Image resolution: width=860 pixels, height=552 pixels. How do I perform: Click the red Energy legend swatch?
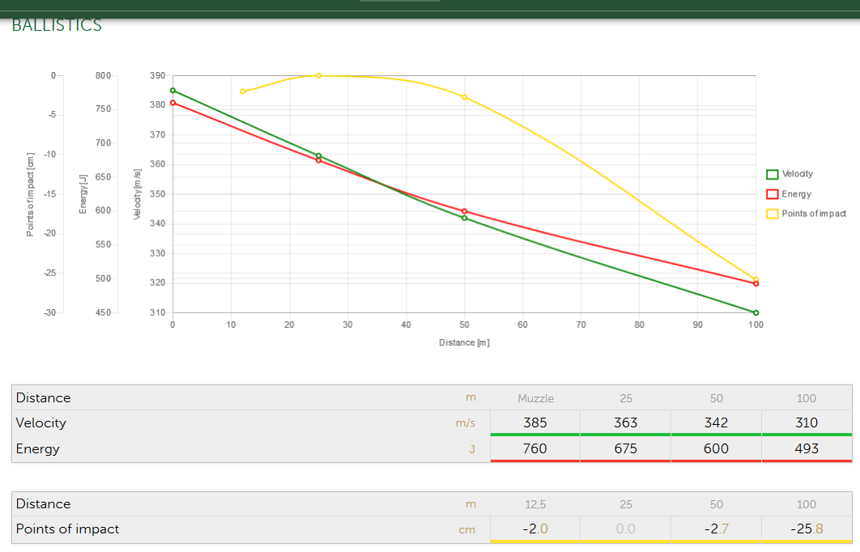coord(773,194)
